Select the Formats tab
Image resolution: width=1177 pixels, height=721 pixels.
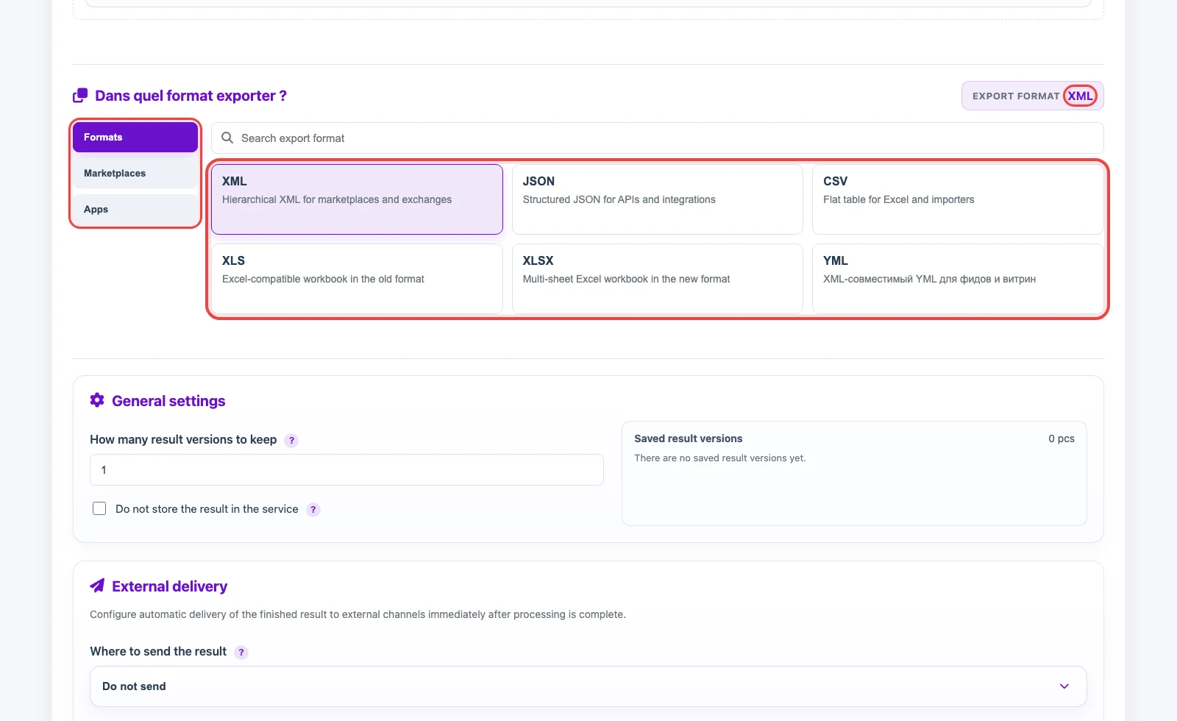pyautogui.click(x=135, y=138)
